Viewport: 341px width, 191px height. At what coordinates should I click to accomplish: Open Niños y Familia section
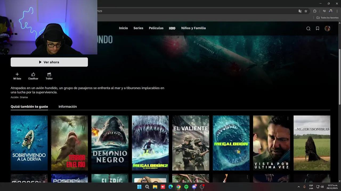pyautogui.click(x=193, y=28)
